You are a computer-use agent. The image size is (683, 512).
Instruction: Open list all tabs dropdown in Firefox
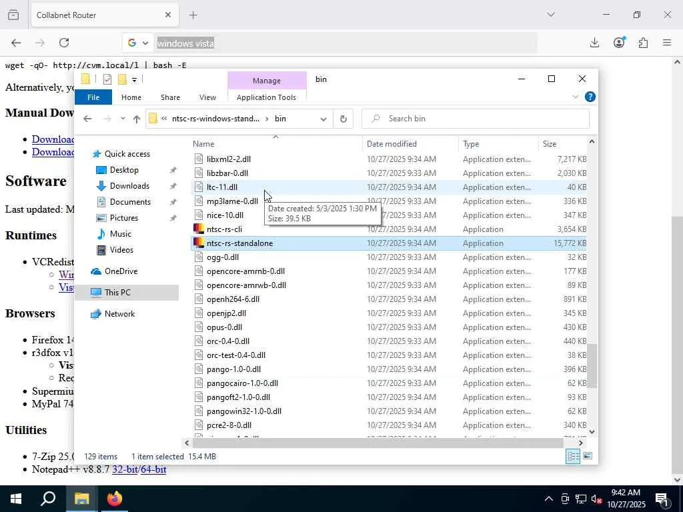(551, 15)
